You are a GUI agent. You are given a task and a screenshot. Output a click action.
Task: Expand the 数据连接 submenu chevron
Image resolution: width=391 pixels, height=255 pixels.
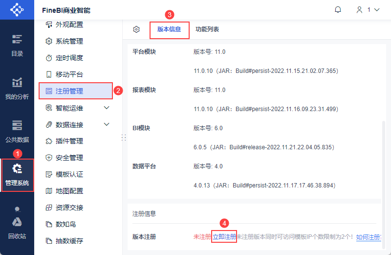pos(107,124)
